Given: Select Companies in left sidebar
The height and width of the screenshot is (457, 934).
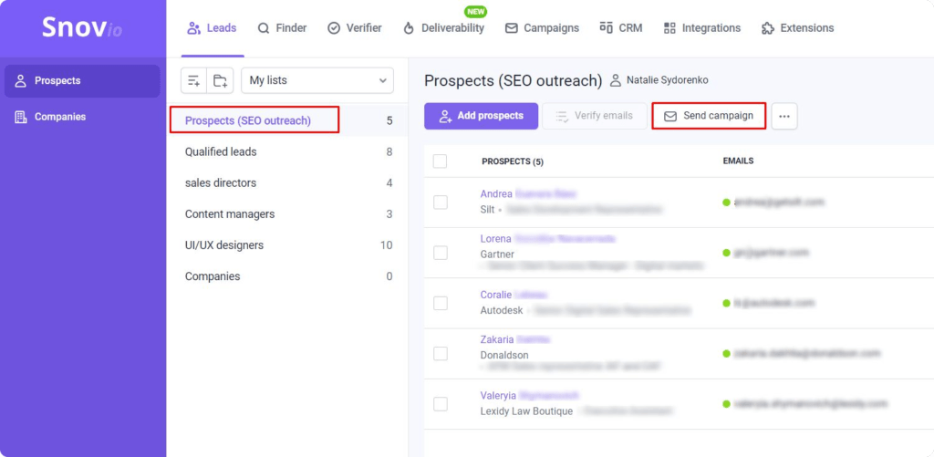Looking at the screenshot, I should click(82, 117).
